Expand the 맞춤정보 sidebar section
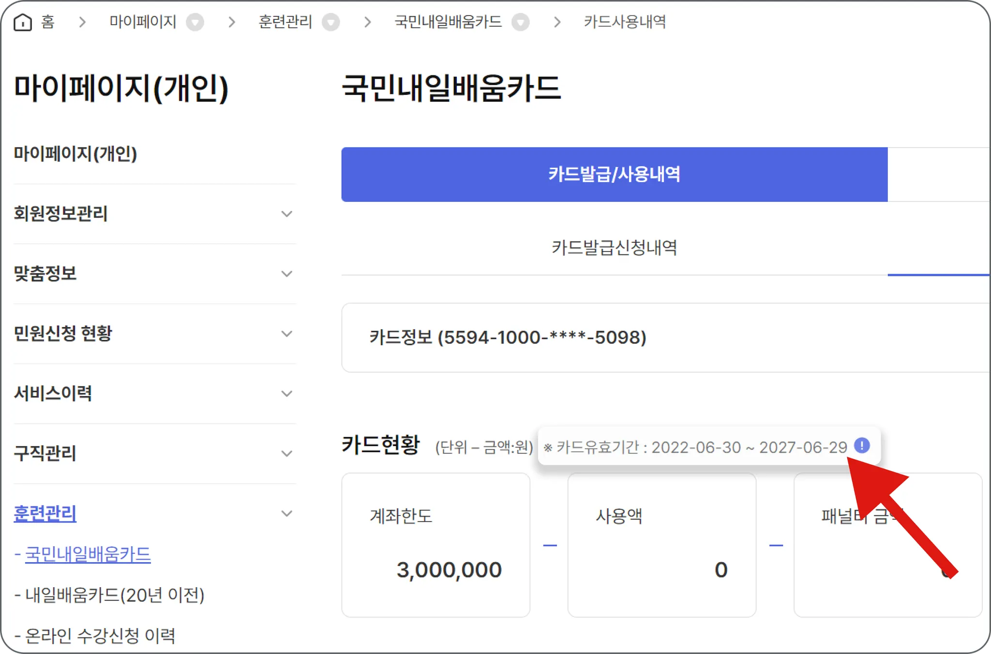The image size is (991, 654). click(286, 274)
